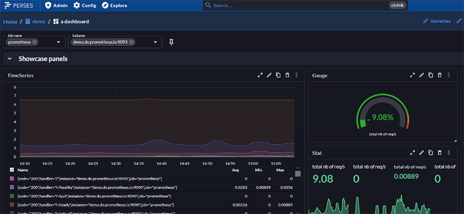The image size is (464, 214).
Task: Toggle the handler="/" series checkbox
Action: [12, 179]
